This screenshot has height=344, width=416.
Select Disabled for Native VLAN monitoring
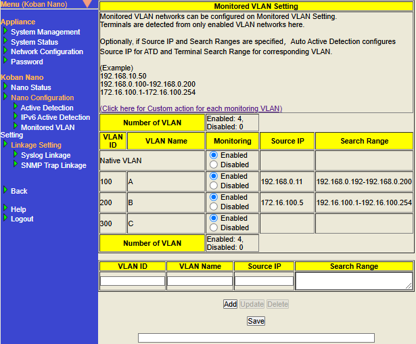[x=214, y=165]
